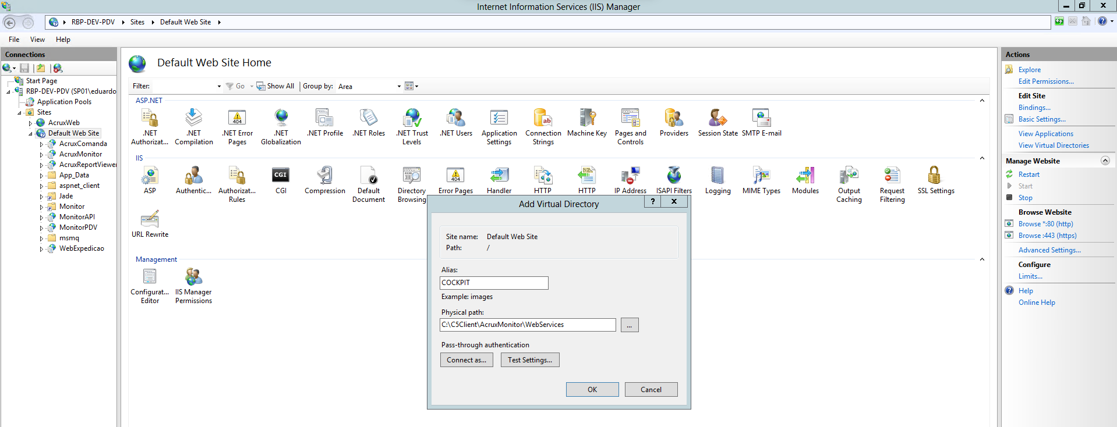The height and width of the screenshot is (427, 1117).
Task: Open the .NET Error Pages feature
Action: 237,126
